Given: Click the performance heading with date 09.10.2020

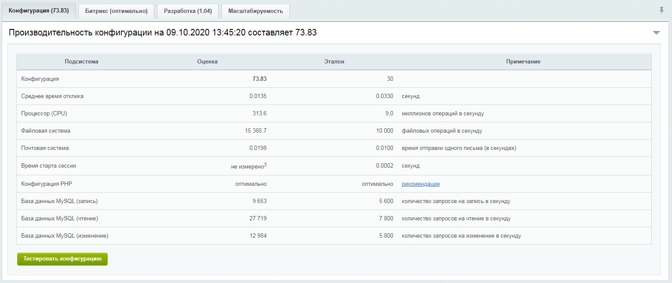Looking at the screenshot, I should click(163, 32).
